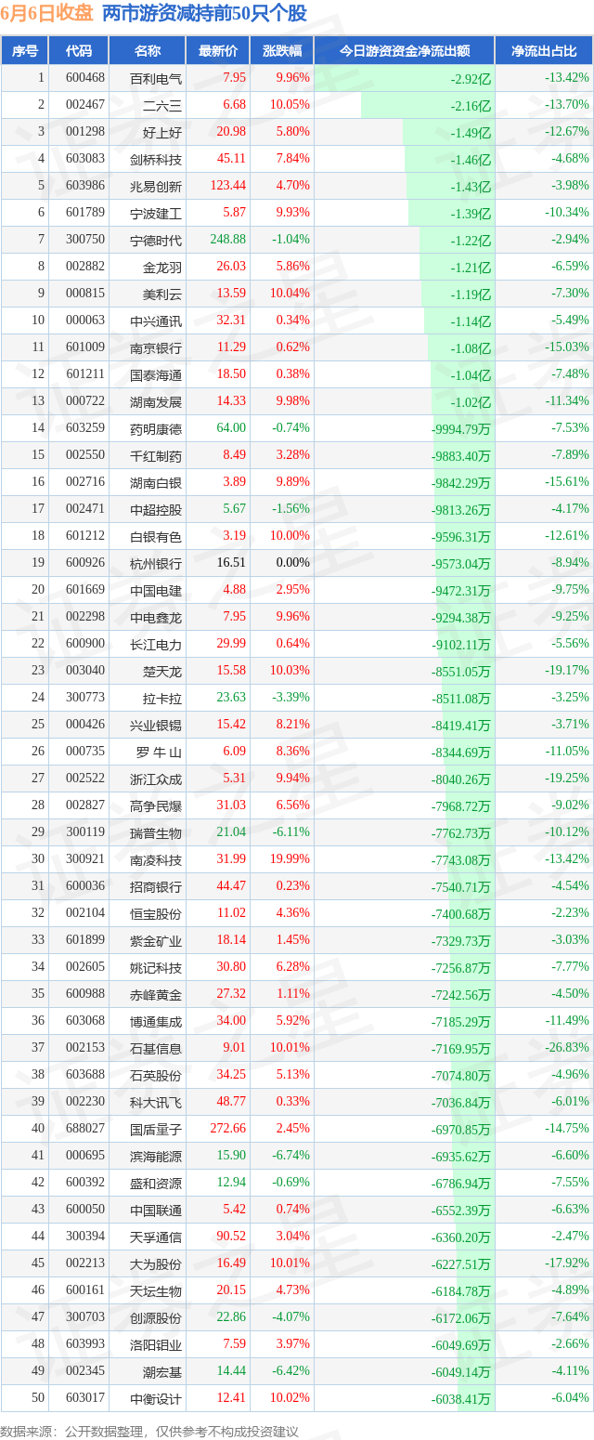Click net outflow -9883.40万 for 千红制药
This screenshot has width=594, height=1440.
461,456
